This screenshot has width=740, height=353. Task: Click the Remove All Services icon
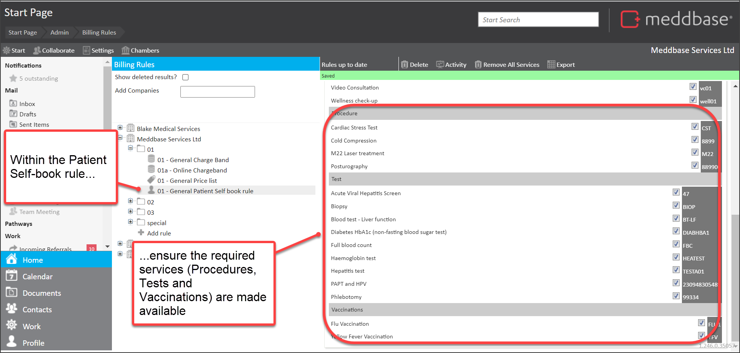[478, 65]
